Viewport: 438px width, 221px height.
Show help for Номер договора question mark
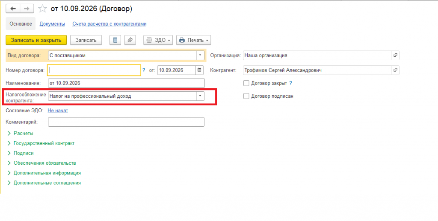pyautogui.click(x=144, y=70)
